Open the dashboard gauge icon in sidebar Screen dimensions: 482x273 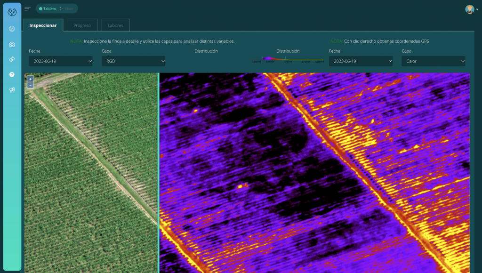pos(12,29)
